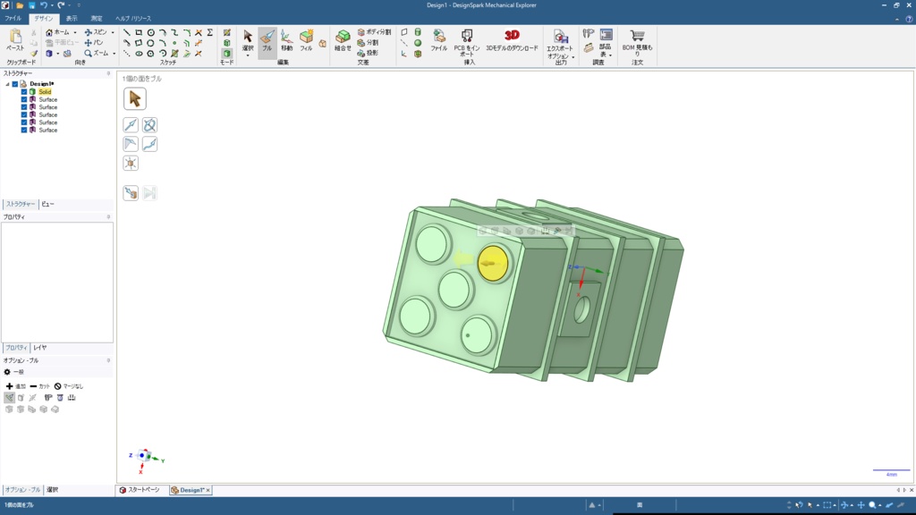Select the circle sketch tool

click(x=150, y=33)
